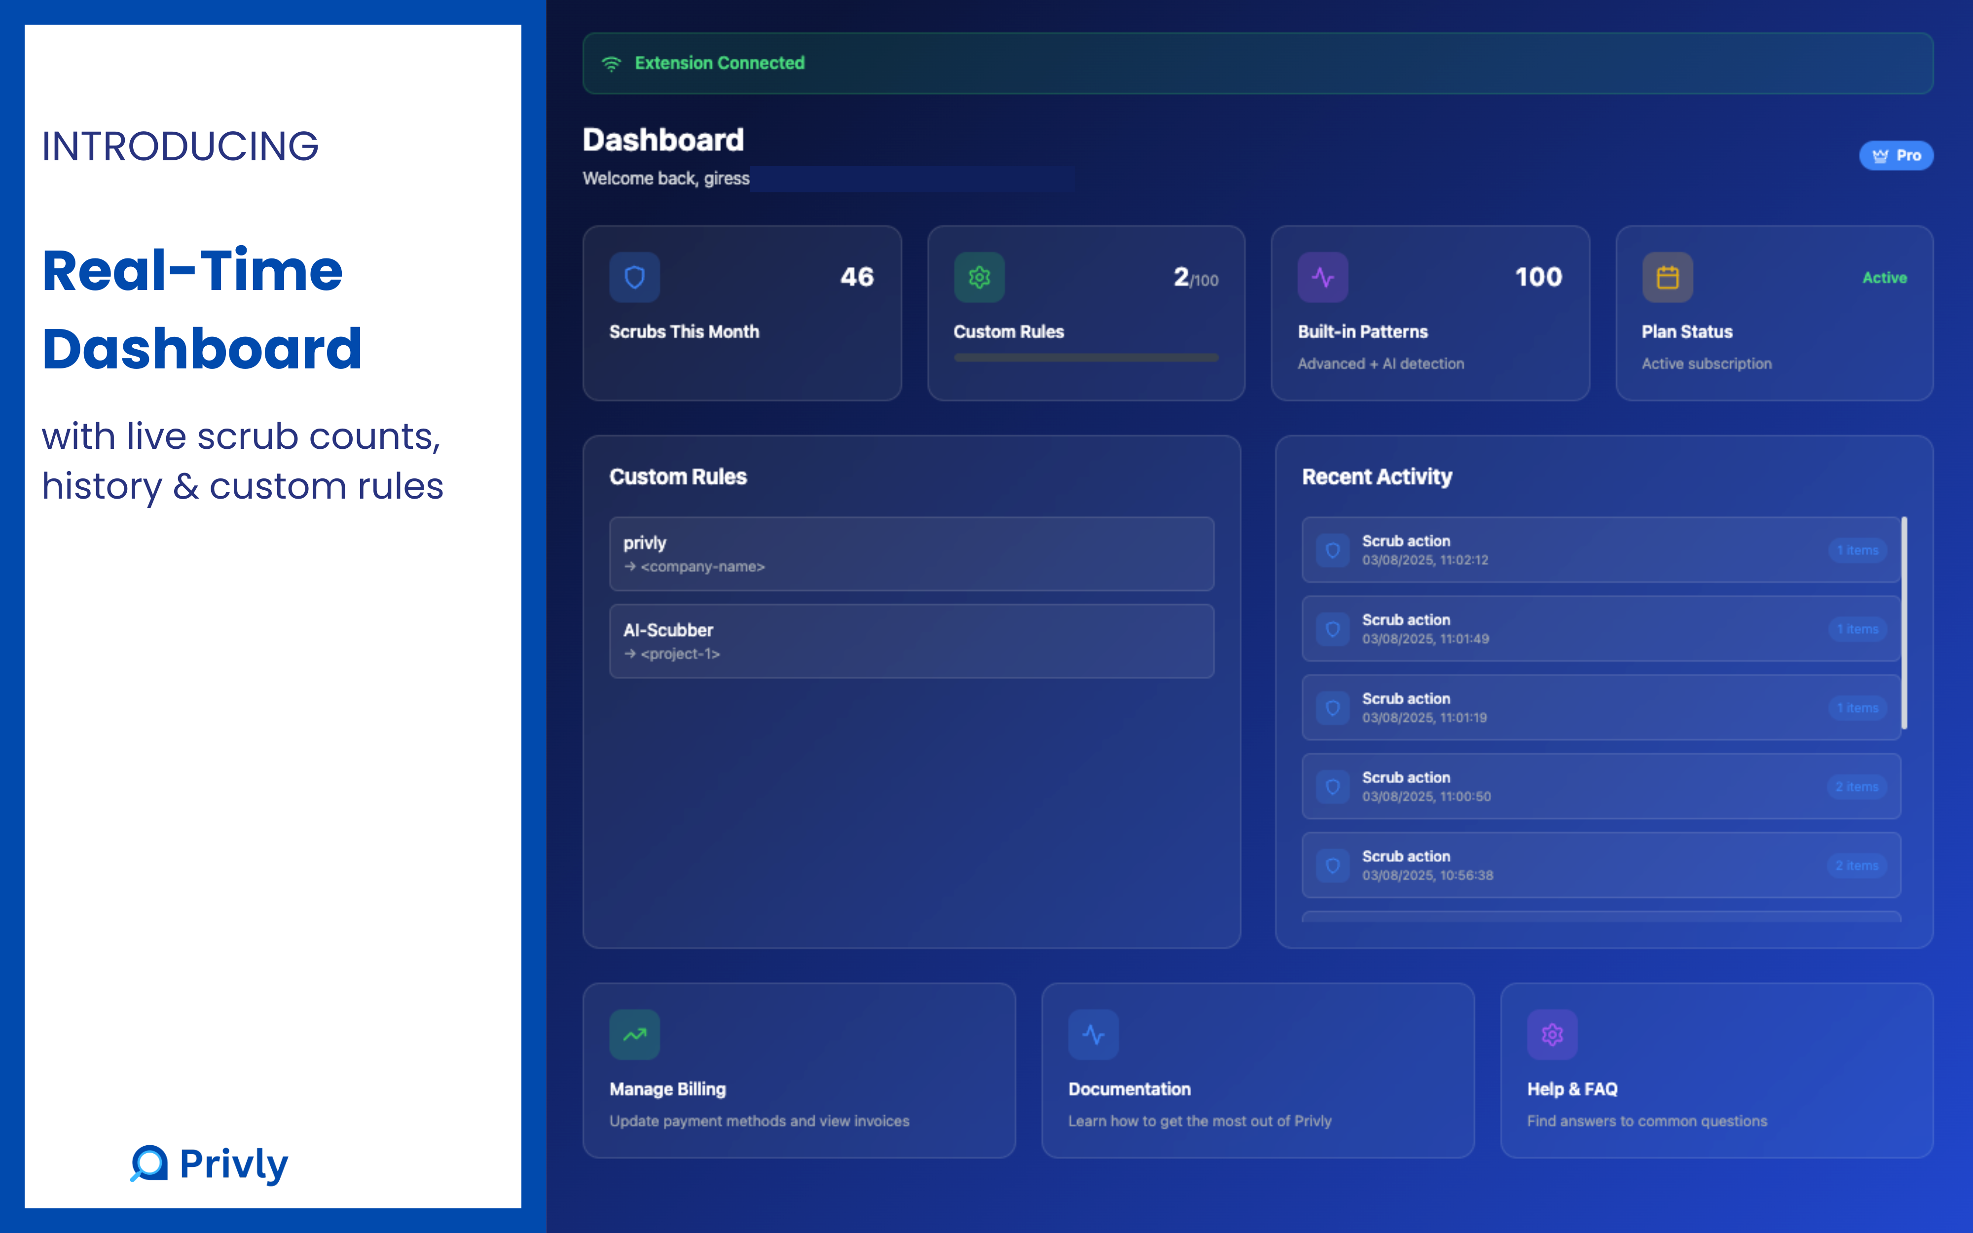Click shield icon of 11:02:12 scrub action

pos(1333,550)
